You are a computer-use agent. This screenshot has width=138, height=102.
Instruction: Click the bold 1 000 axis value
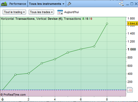pyautogui.click(x=132, y=49)
